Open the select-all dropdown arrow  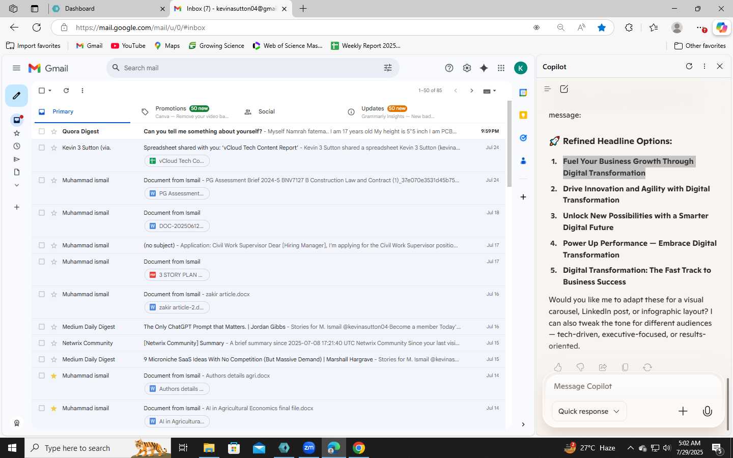click(50, 91)
